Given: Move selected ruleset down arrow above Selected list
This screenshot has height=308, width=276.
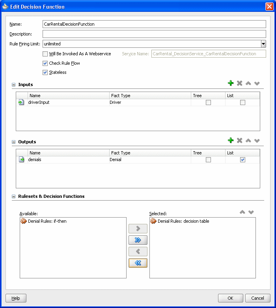Looking at the screenshot, I should click(251, 212).
